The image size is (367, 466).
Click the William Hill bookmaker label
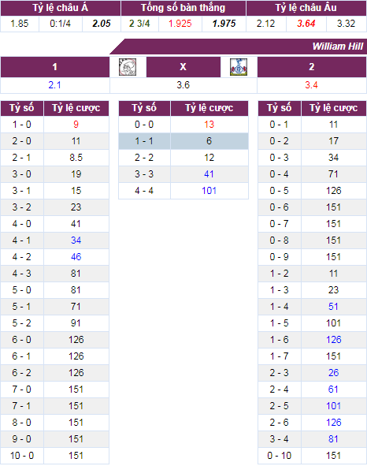pos(338,47)
